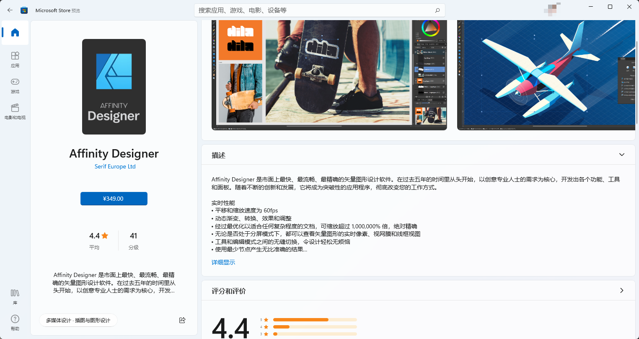Click the 描述 heading text
Screen dimensions: 639x339
coord(219,155)
